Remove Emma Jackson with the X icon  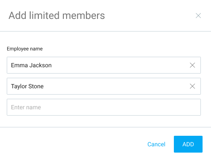[192, 65]
